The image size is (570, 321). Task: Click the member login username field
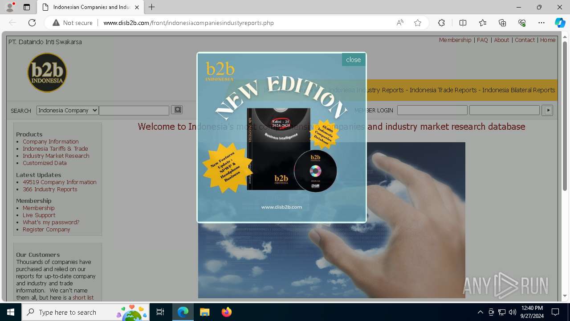[432, 110]
